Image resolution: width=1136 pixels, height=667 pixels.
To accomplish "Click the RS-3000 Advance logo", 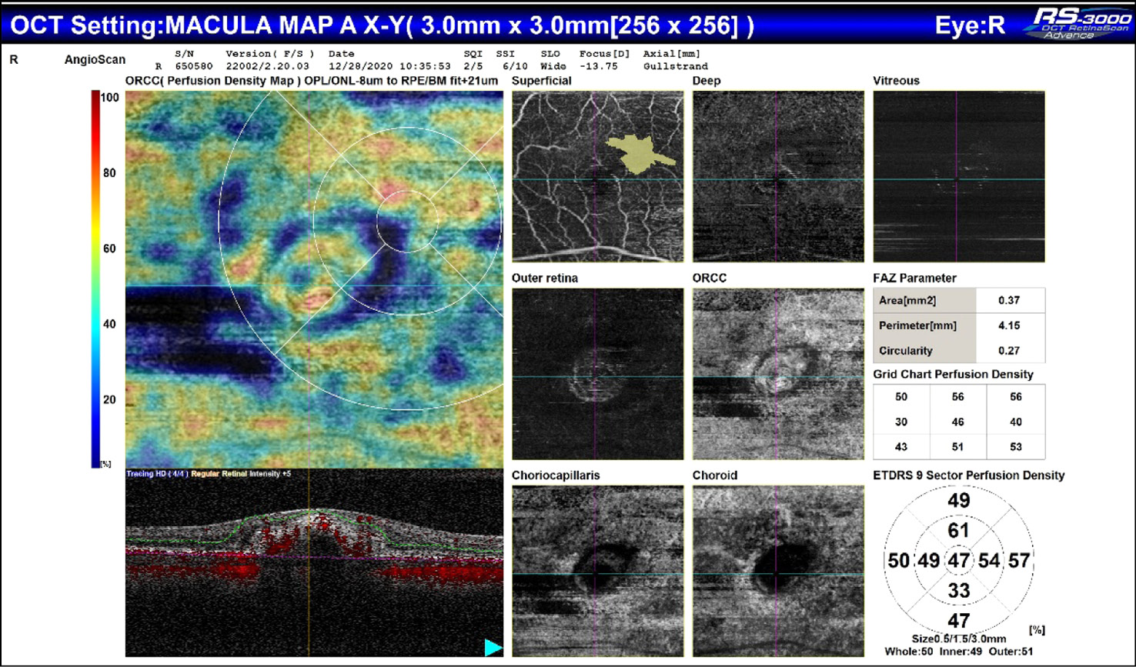I will [x=1076, y=25].
